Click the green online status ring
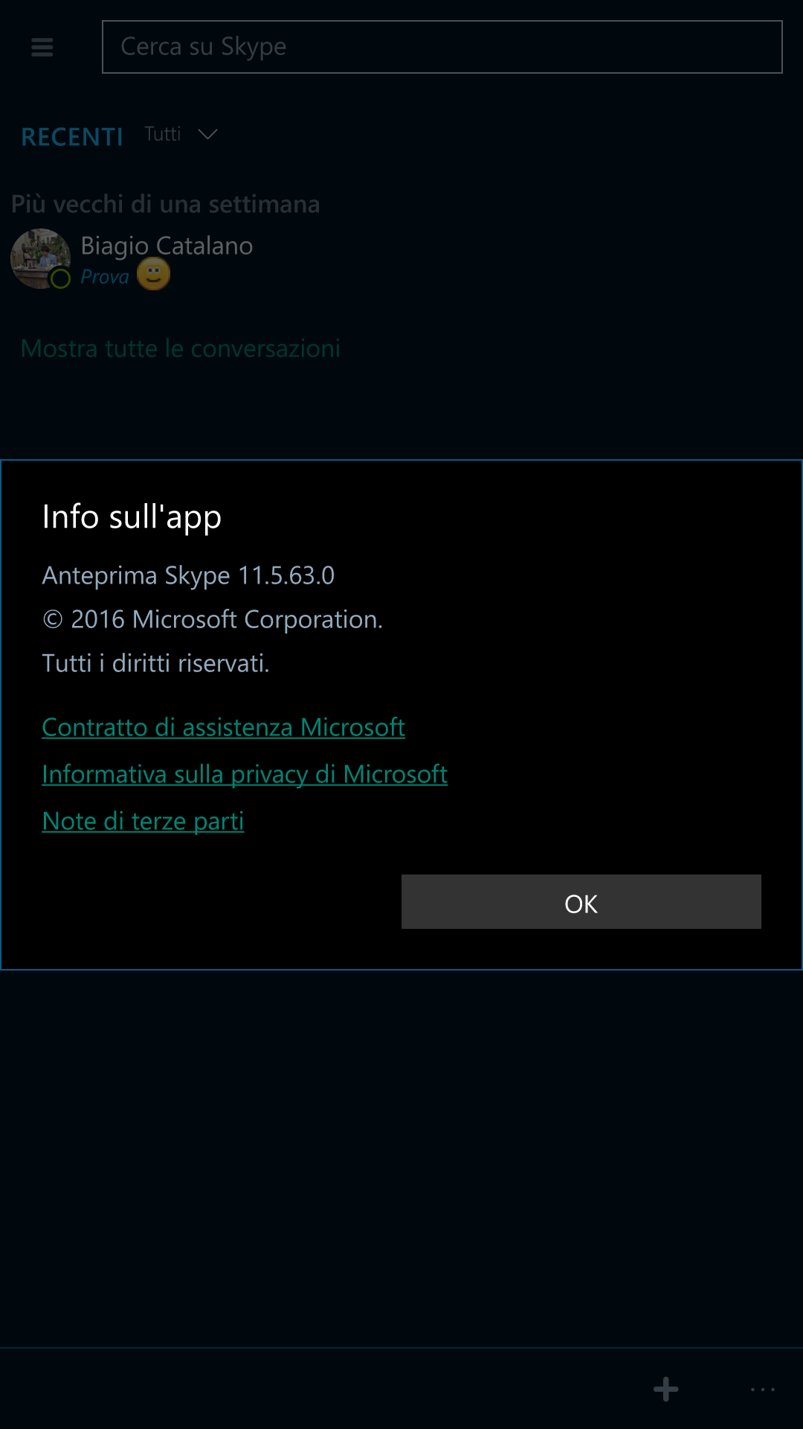803x1429 pixels. (x=60, y=278)
